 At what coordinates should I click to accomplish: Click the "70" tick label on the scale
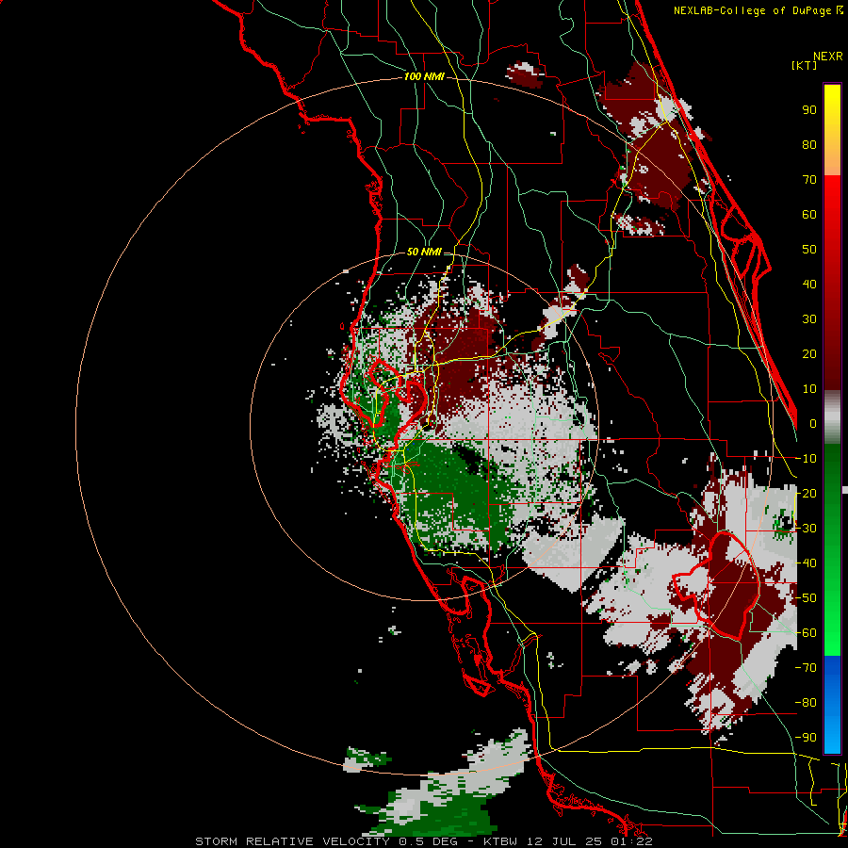point(809,180)
